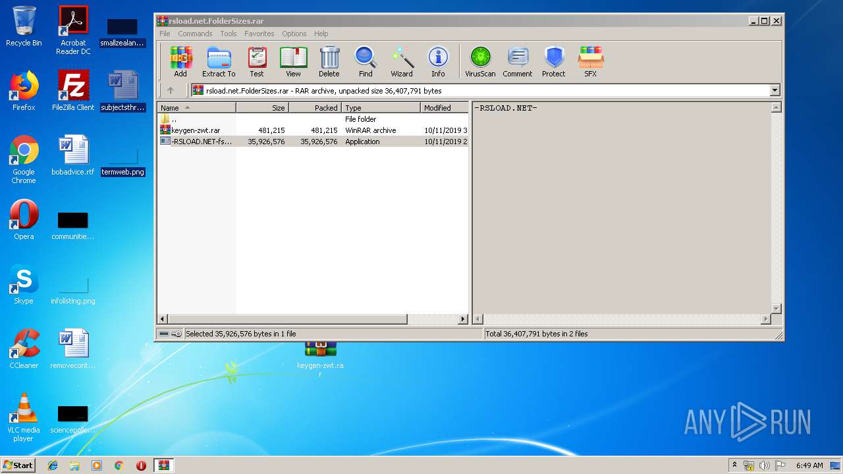The image size is (843, 474).
Task: Create SFX archive via toolbar icon
Action: point(591,62)
